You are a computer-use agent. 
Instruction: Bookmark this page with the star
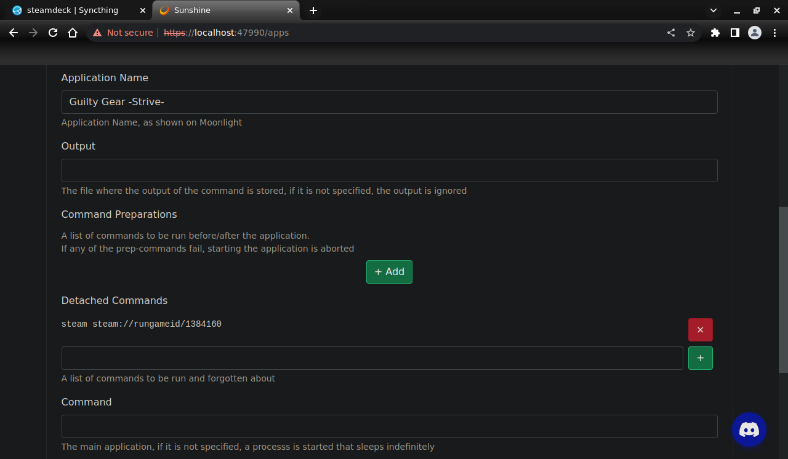(x=691, y=33)
